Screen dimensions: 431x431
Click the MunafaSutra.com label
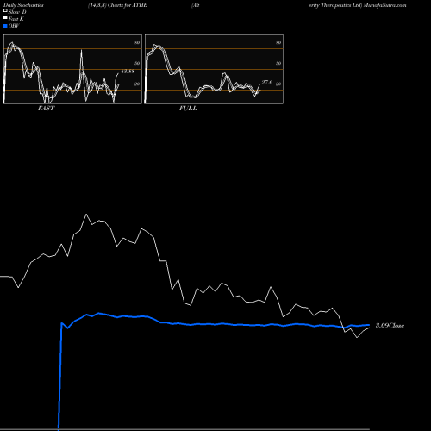tap(385, 5)
